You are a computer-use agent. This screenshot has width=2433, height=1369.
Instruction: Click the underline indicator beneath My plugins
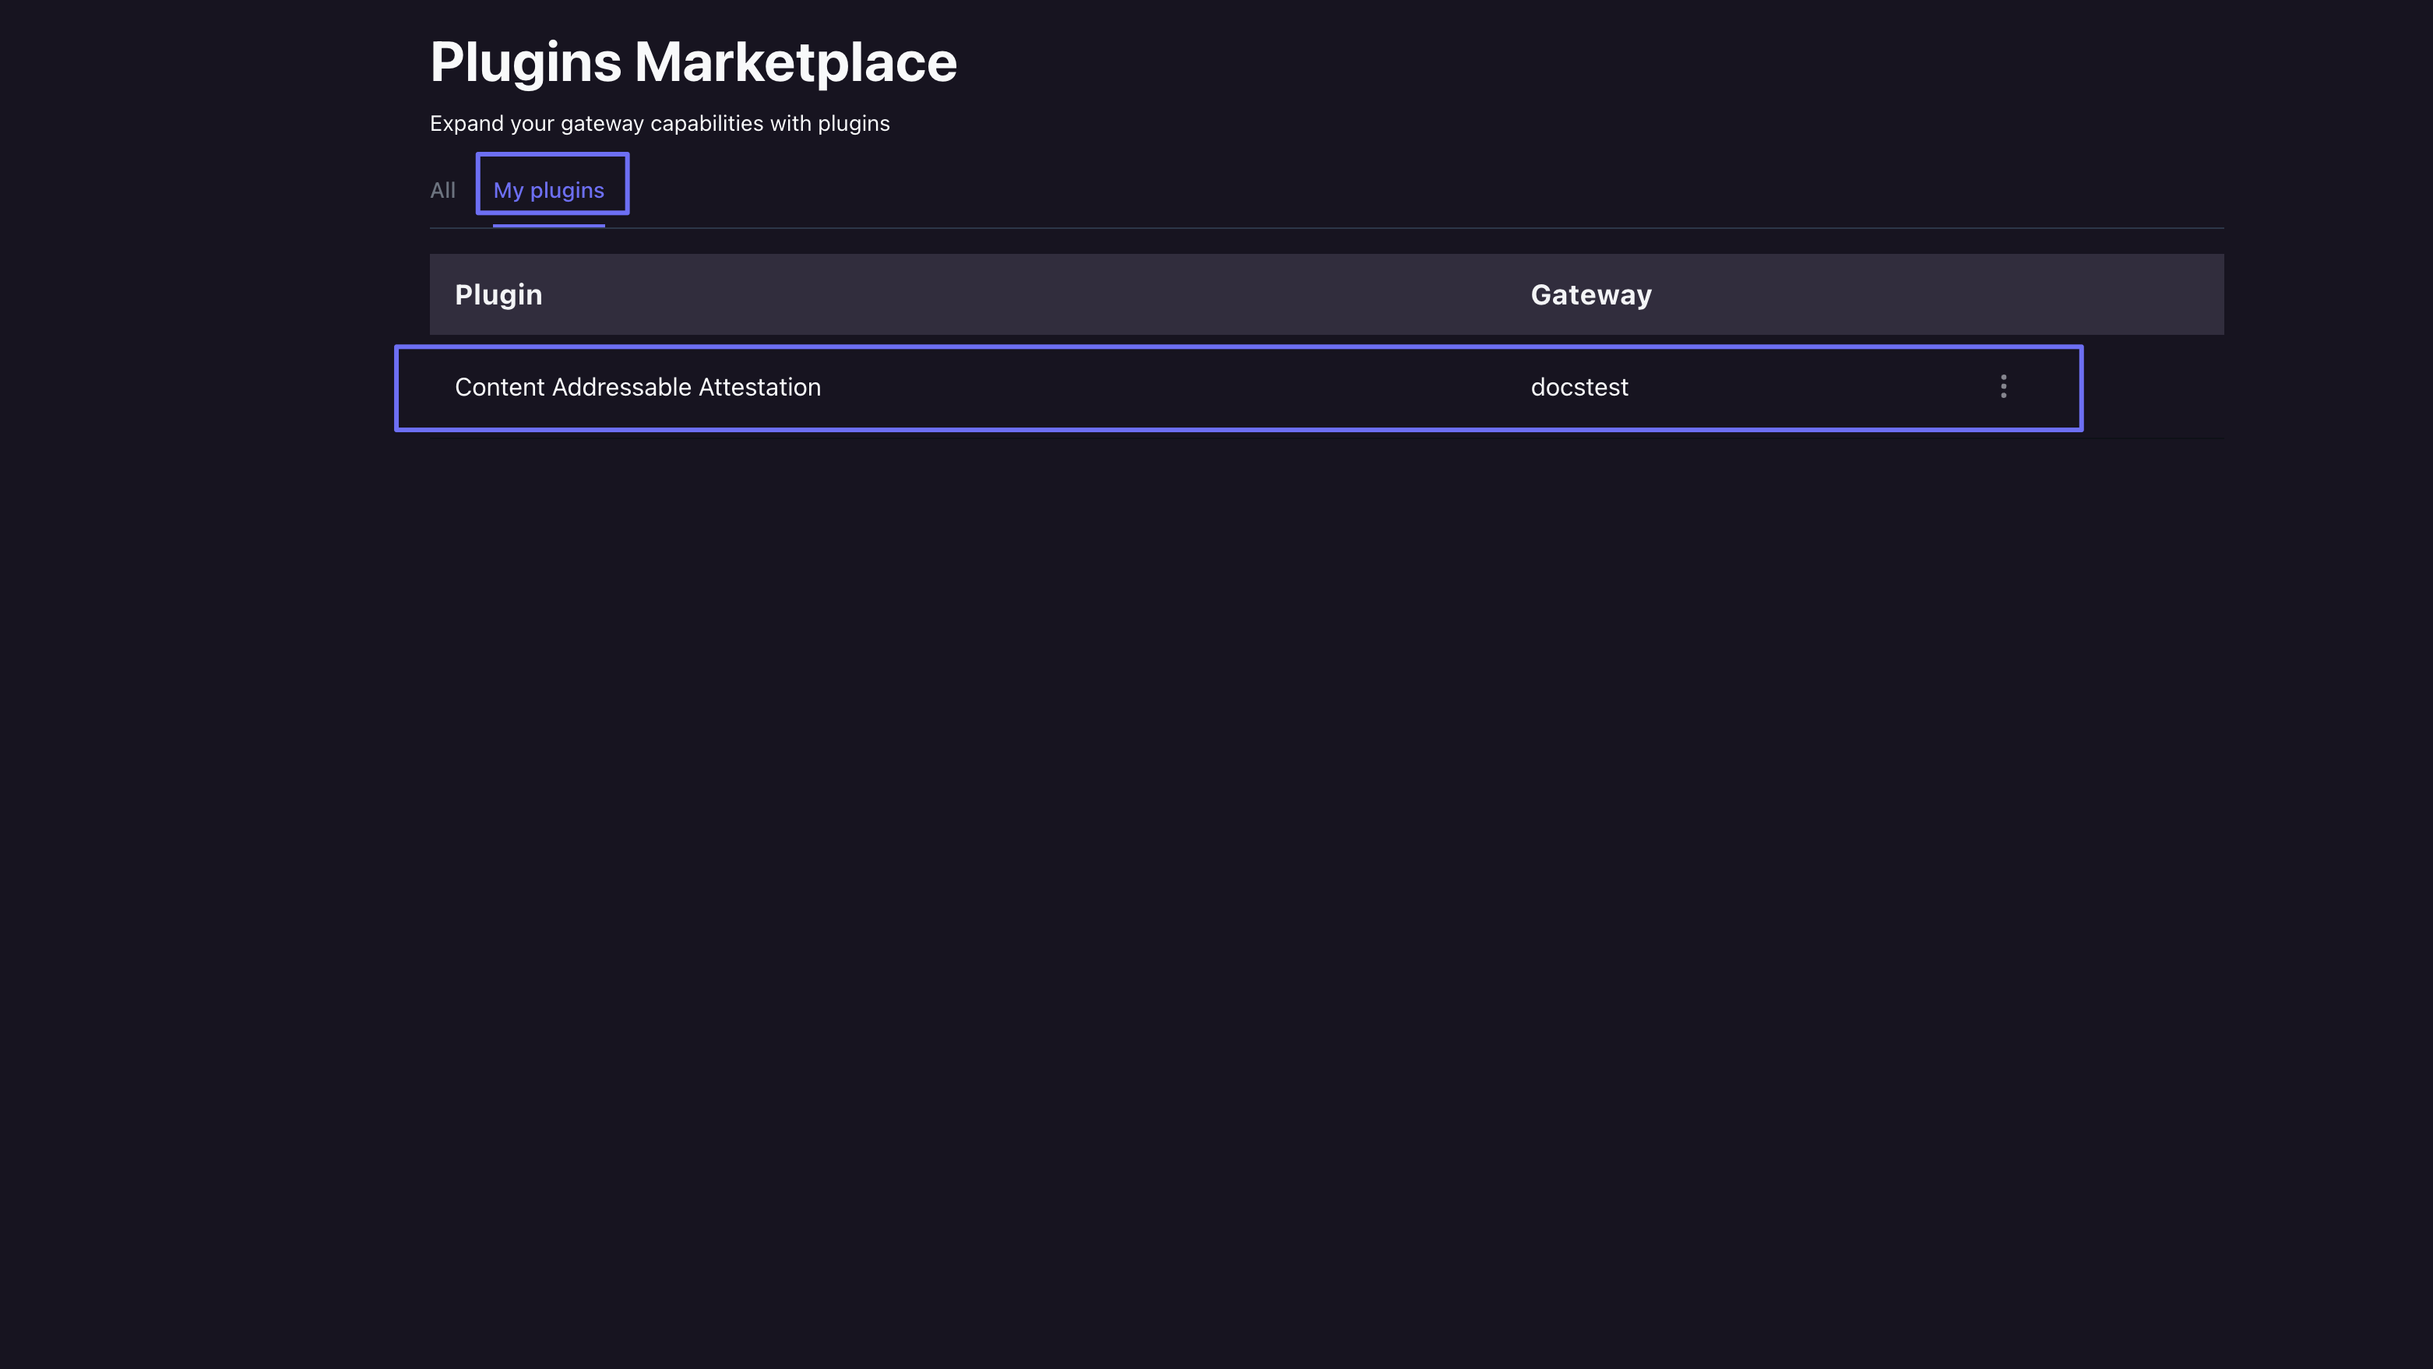pos(549,226)
